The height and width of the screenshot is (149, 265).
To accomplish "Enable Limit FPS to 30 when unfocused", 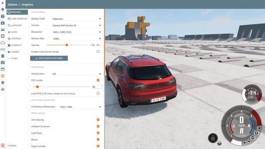I will 98,94.
